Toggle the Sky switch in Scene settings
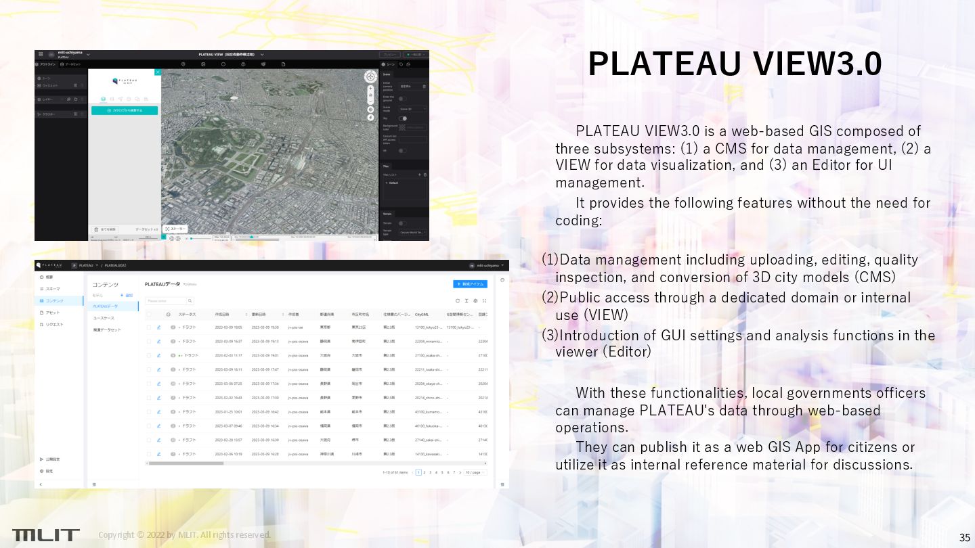The width and height of the screenshot is (975, 548). click(403, 118)
